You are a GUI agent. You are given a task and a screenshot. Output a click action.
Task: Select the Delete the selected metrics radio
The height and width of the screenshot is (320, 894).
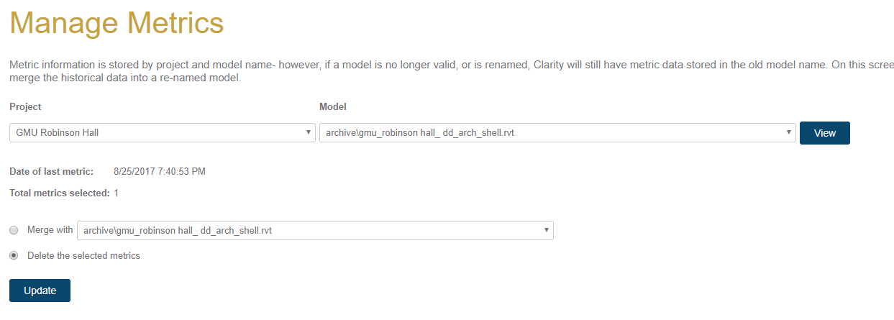coord(14,256)
